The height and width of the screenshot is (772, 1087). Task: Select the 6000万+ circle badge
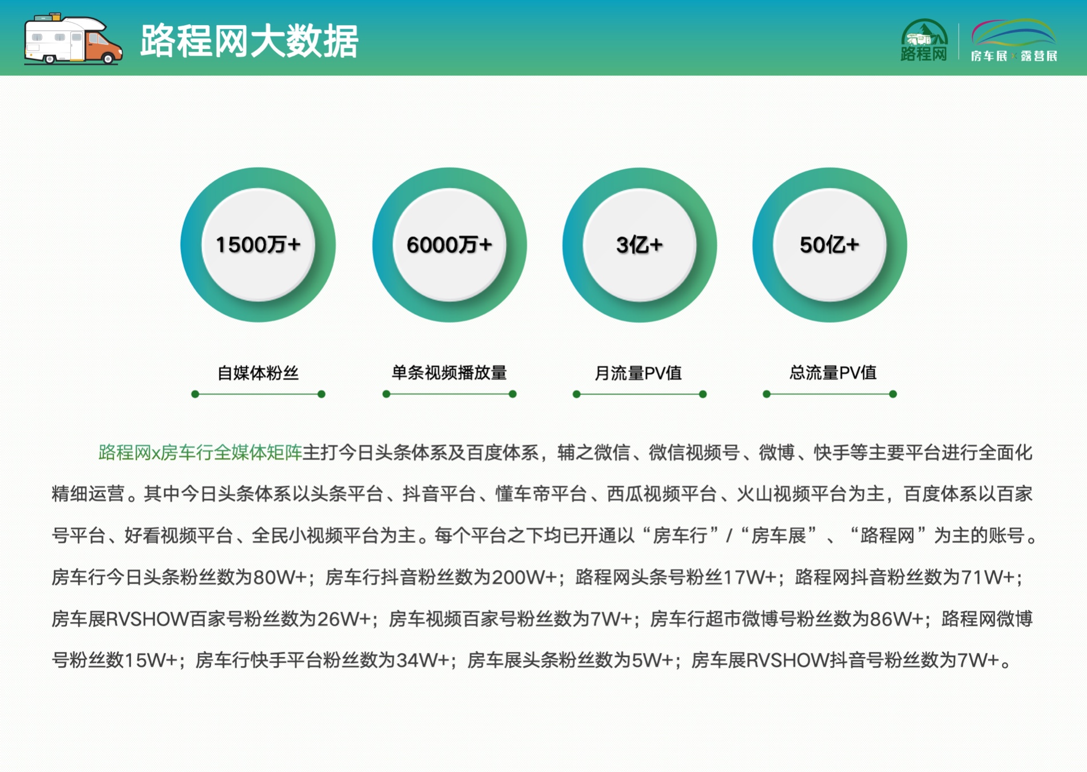(449, 245)
